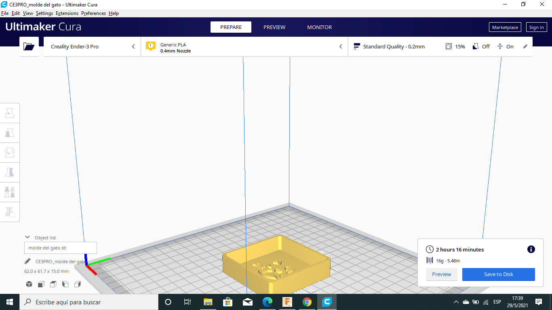Switch to top view cube icon
This screenshot has width=552, height=310.
[53, 284]
